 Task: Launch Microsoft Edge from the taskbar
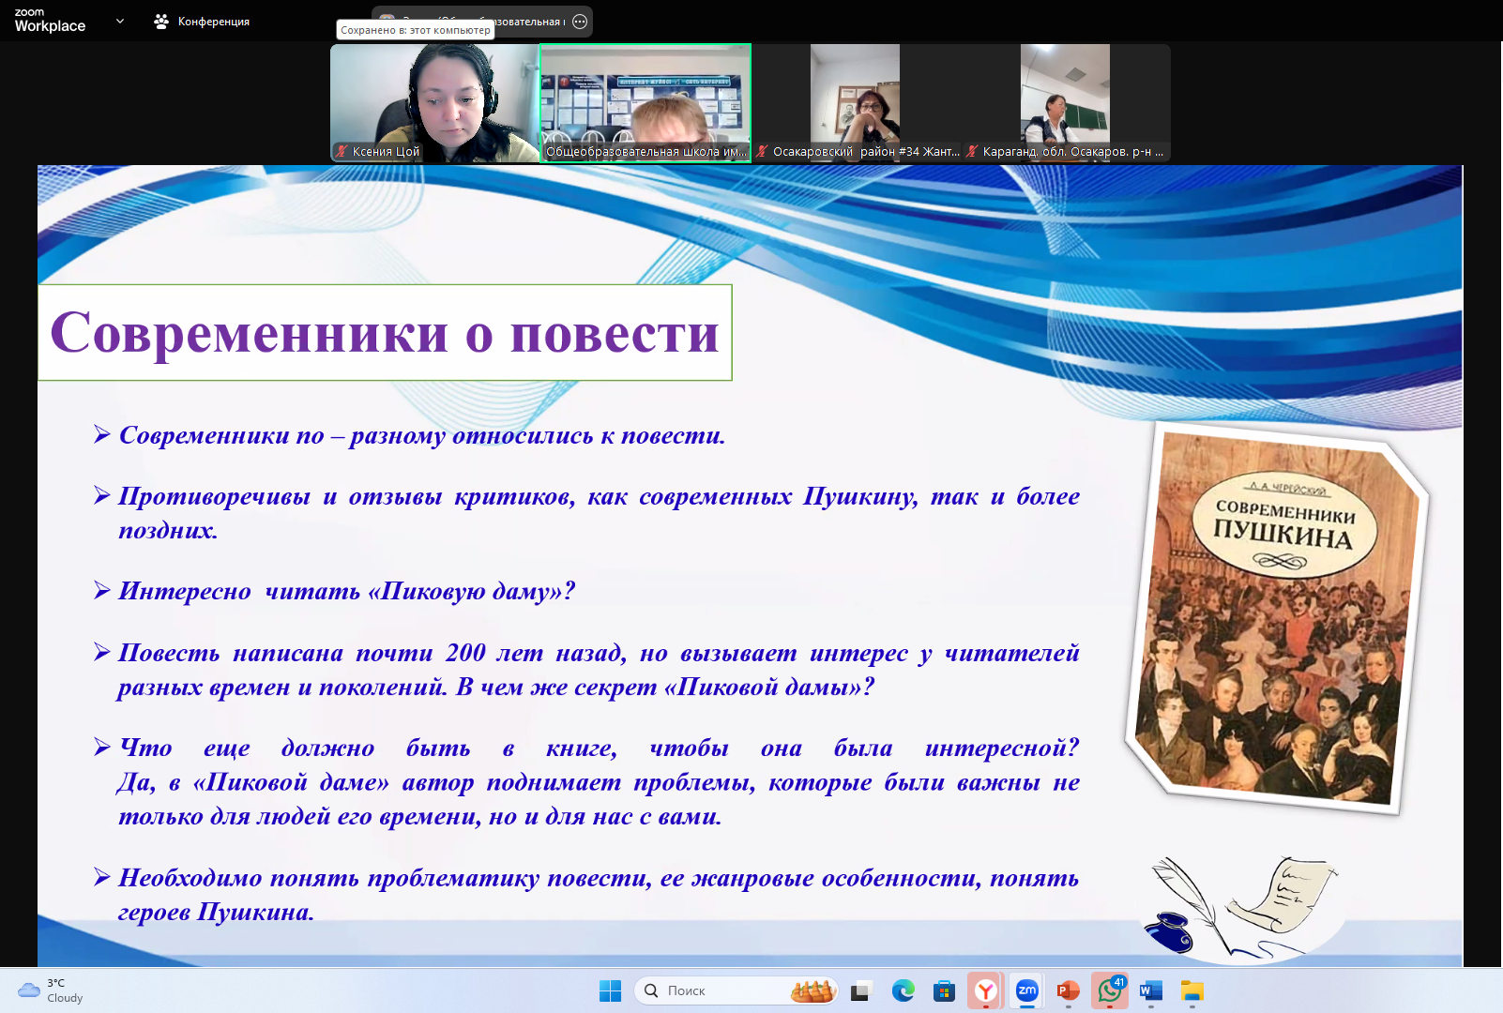[903, 990]
